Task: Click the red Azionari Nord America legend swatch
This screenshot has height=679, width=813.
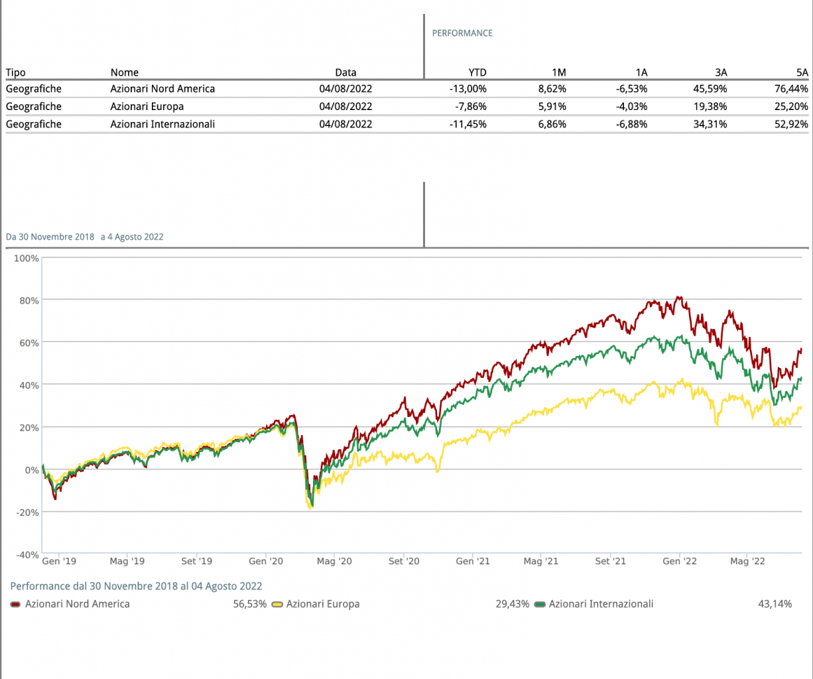Action: [x=15, y=604]
